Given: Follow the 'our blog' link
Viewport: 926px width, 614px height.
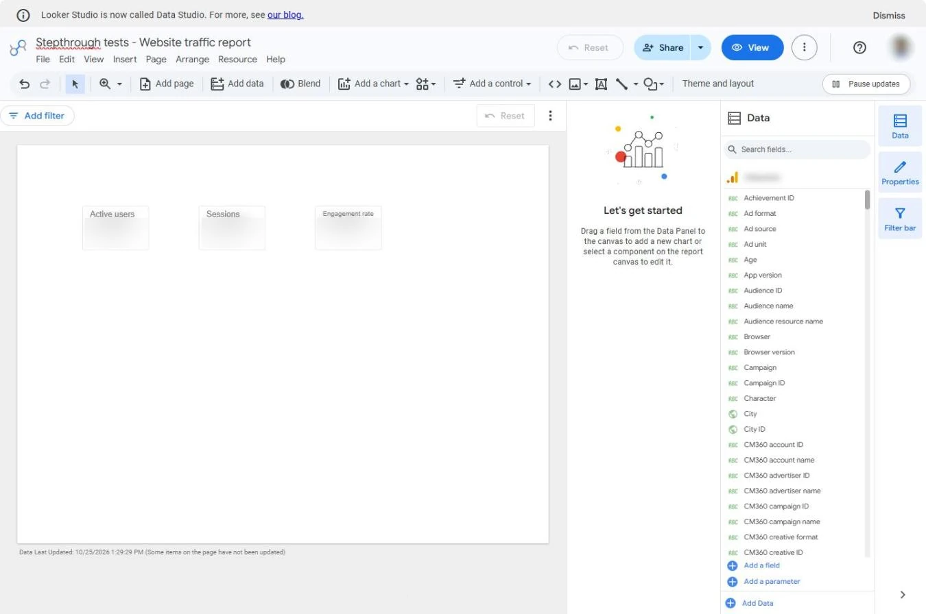Looking at the screenshot, I should coord(285,14).
